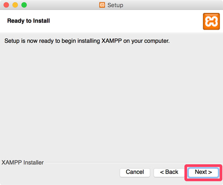
Task: Click the word "Install" in the heading
Action: pyautogui.click(x=41, y=21)
